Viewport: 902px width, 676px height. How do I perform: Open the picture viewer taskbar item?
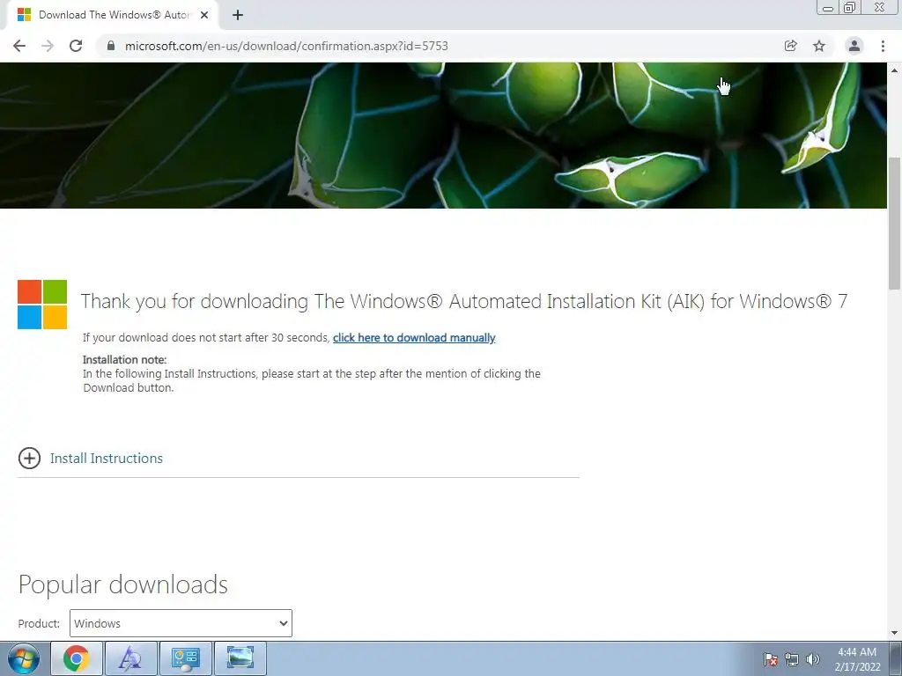pos(240,658)
